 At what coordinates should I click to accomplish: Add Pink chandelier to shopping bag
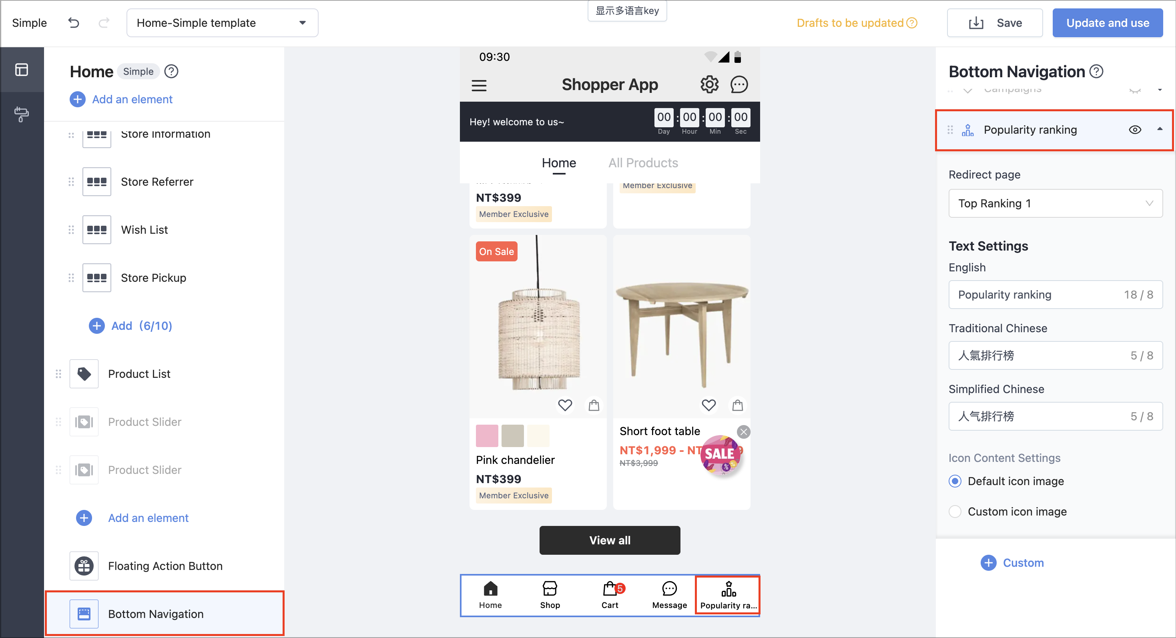click(594, 405)
